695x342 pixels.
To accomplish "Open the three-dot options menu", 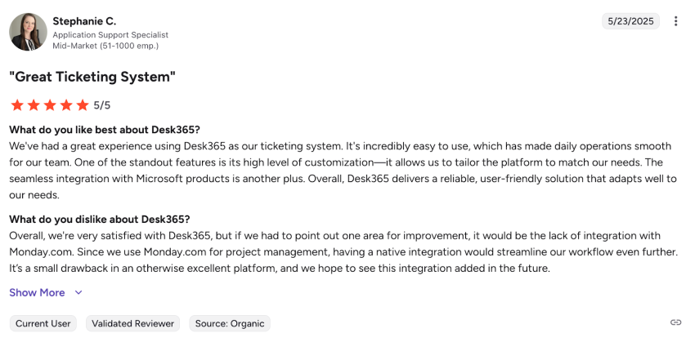I will (x=675, y=21).
